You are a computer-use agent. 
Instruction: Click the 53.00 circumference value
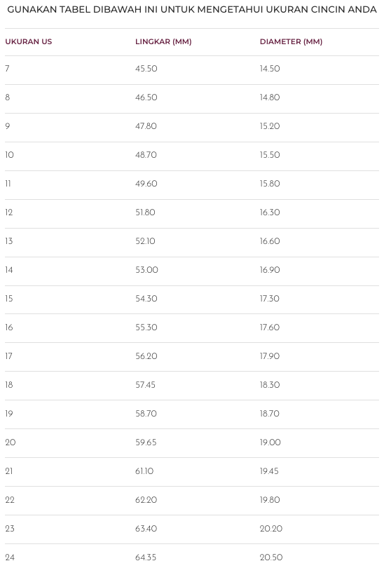[x=146, y=270]
